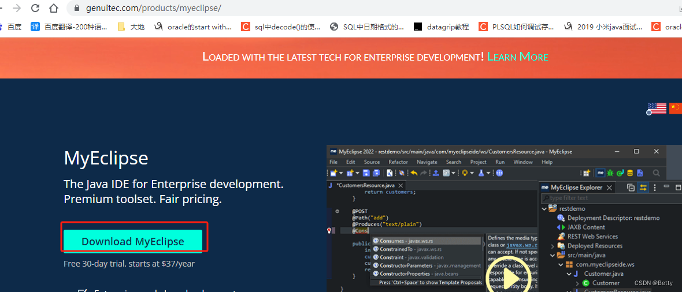The height and width of the screenshot is (292, 682).
Task: Open the flask icon dropdown arrow
Action: (488, 173)
